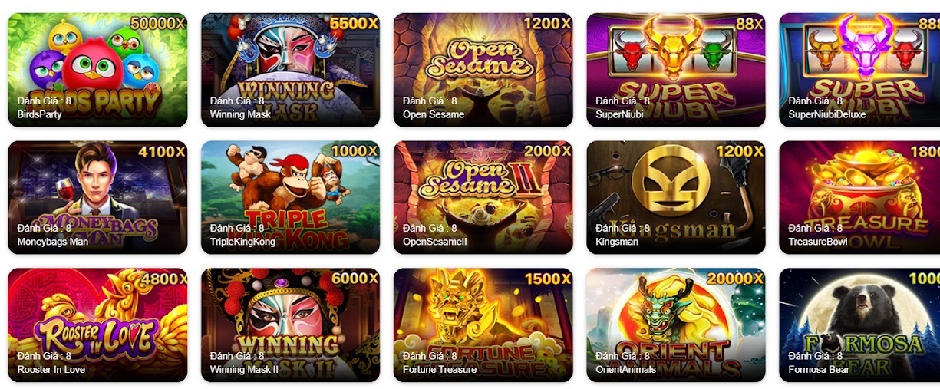Image resolution: width=940 pixels, height=389 pixels.
Task: Open the Fortune Treasure game tile
Action: pyautogui.click(x=483, y=325)
